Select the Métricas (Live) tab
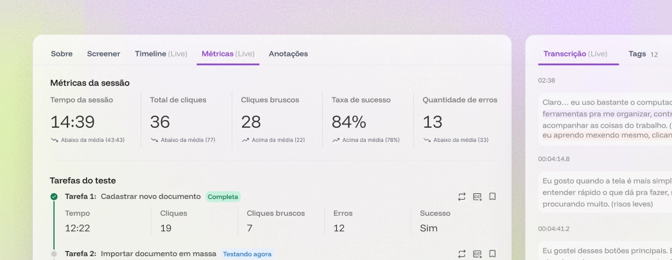 tap(228, 54)
